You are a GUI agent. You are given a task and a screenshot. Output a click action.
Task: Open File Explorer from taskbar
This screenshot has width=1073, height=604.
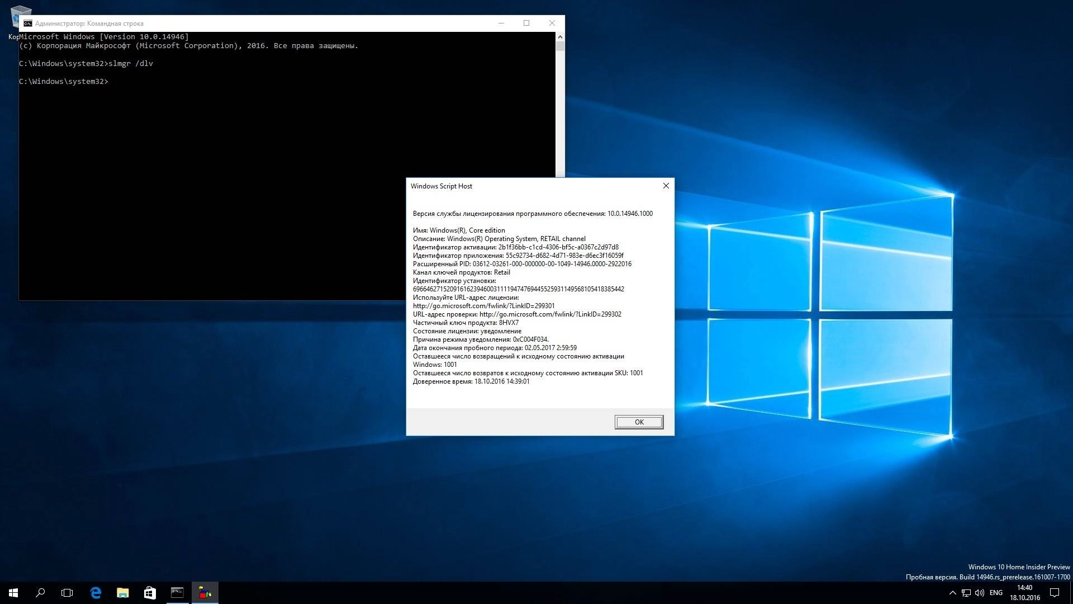[x=122, y=593]
